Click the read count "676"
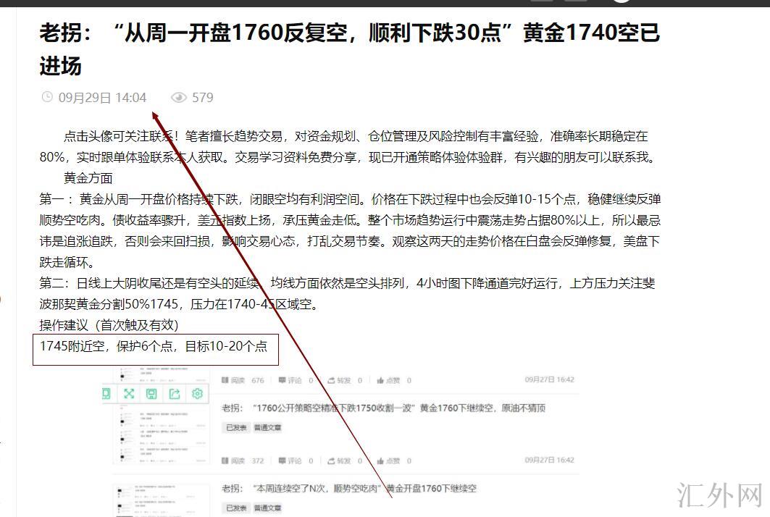Image resolution: width=770 pixels, height=517 pixels. point(258,380)
